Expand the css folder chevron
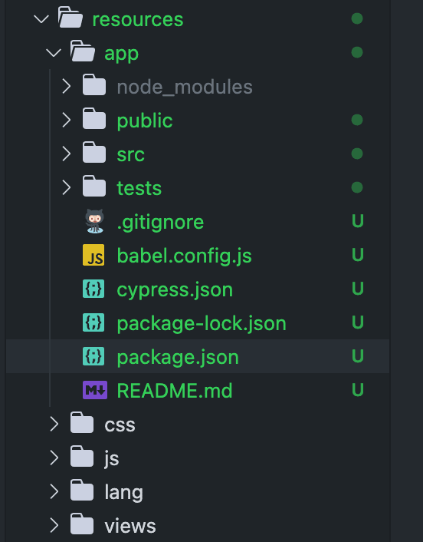The width and height of the screenshot is (423, 542). (x=54, y=424)
